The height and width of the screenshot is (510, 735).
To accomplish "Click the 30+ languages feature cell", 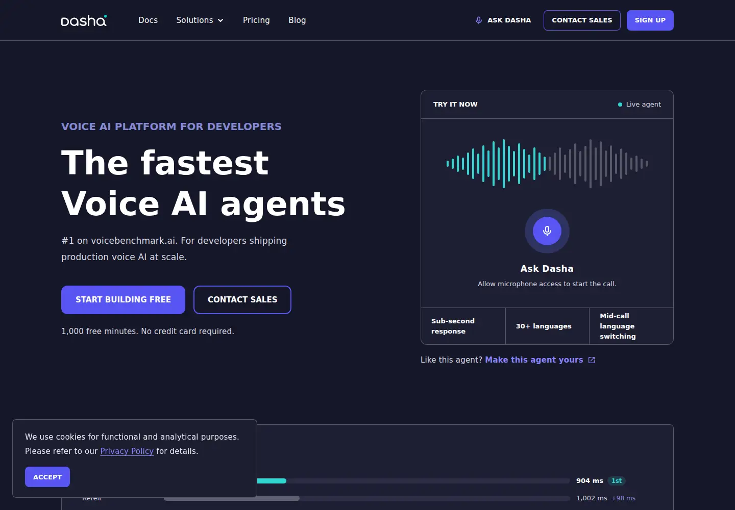I will (x=547, y=326).
